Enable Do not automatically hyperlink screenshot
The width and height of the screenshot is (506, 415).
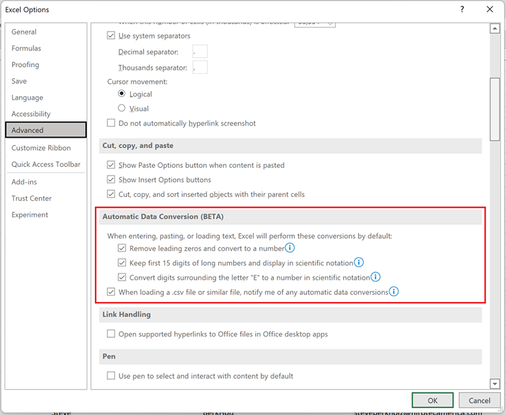click(x=112, y=123)
